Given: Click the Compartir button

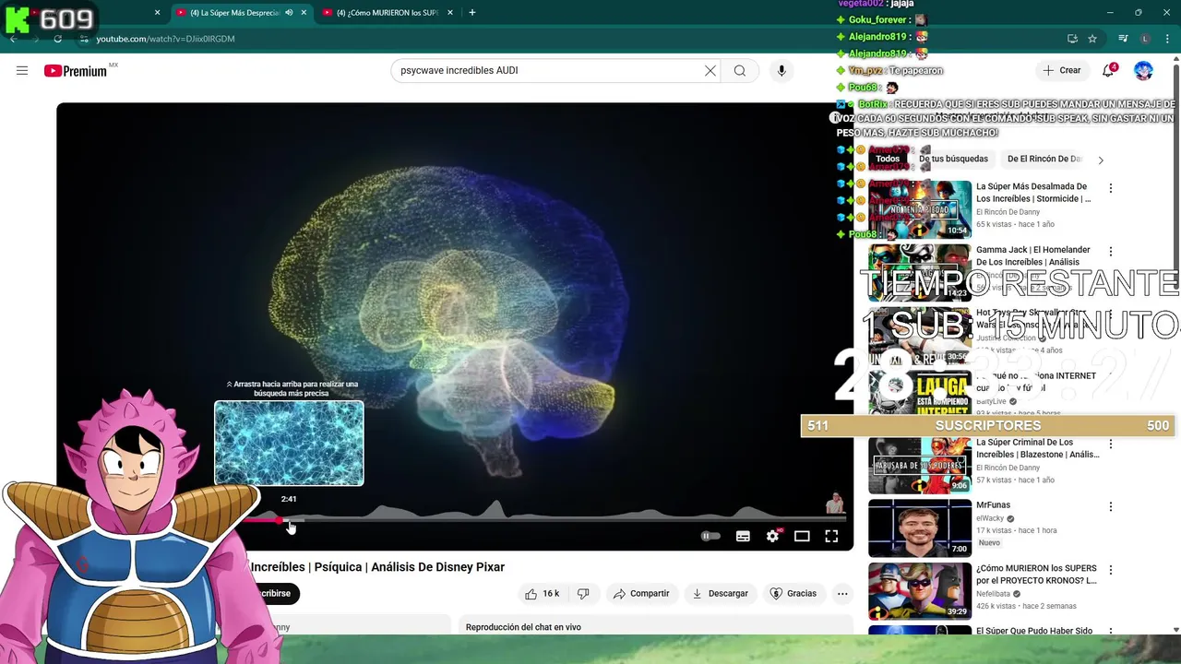Looking at the screenshot, I should tap(641, 593).
